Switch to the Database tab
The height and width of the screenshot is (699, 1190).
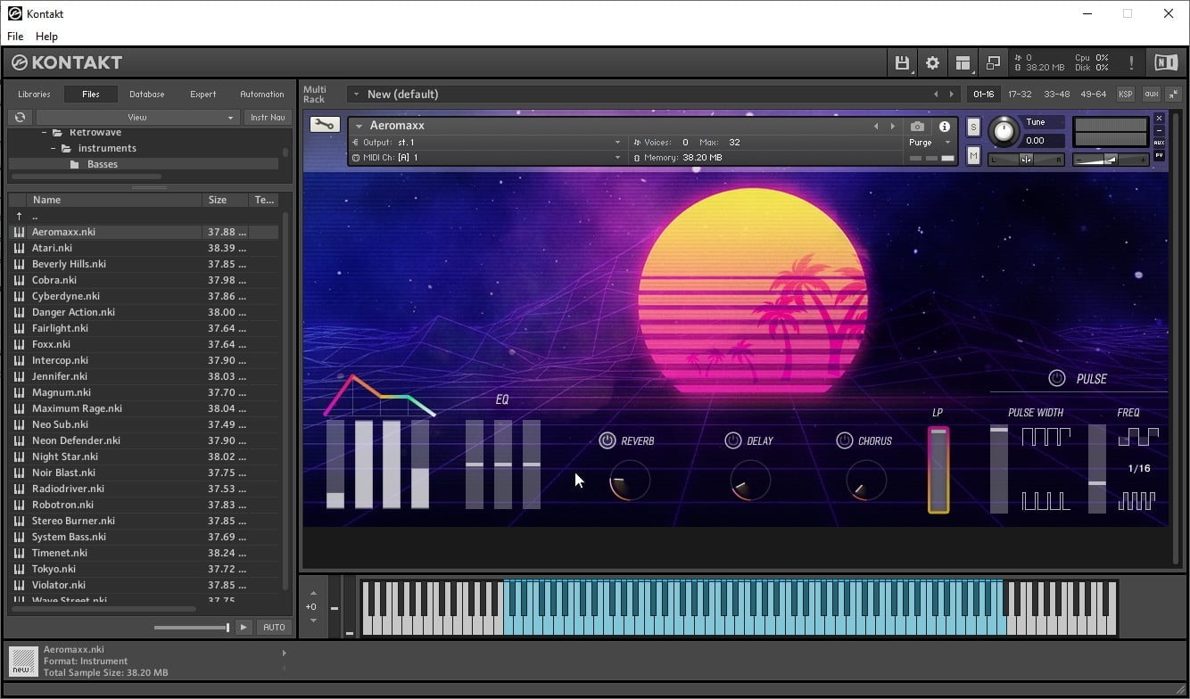pos(146,94)
